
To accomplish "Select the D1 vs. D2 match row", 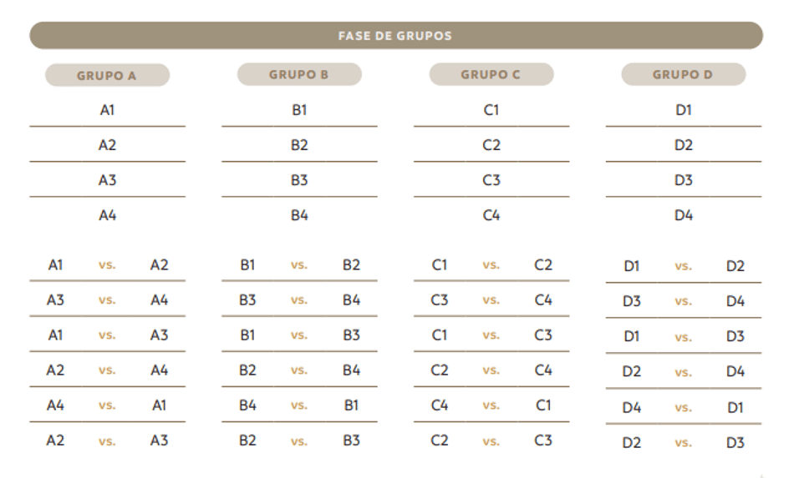I will point(683,266).
